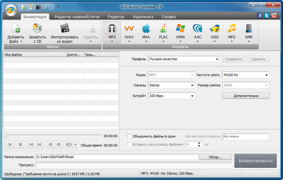
Task: Click the Папка назначения path field
Action: click(x=117, y=157)
